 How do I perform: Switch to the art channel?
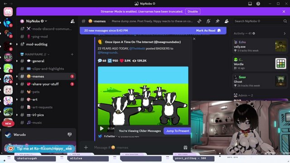click(47, 100)
